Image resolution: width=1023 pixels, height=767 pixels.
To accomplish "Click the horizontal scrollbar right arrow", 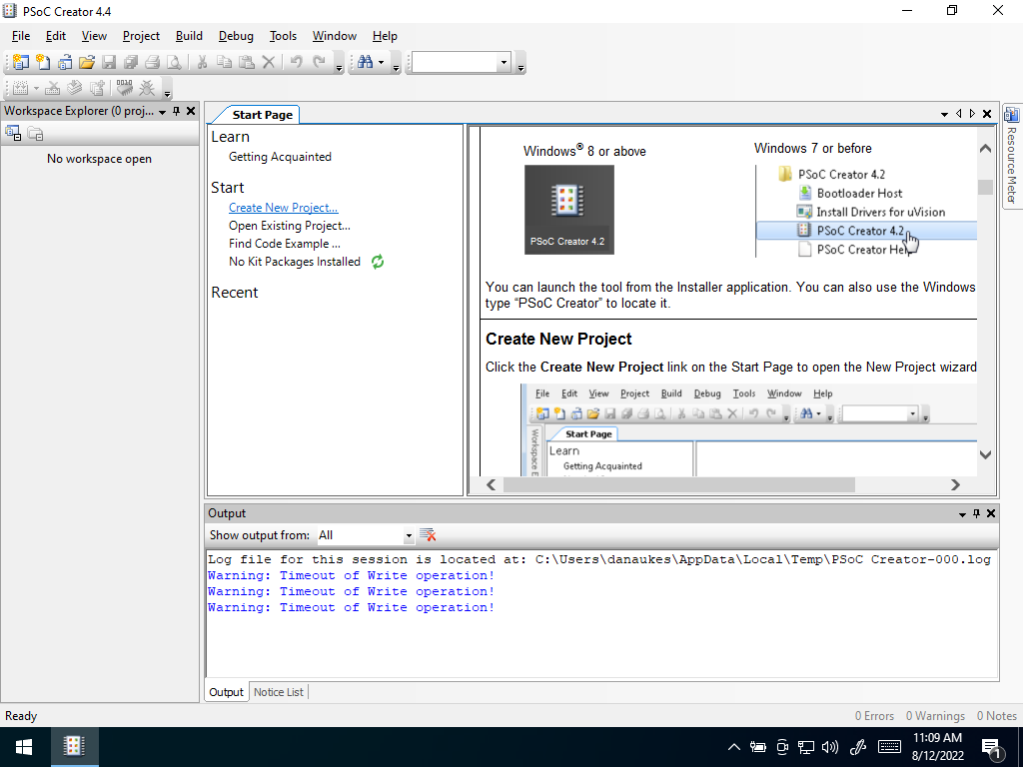I will (955, 484).
